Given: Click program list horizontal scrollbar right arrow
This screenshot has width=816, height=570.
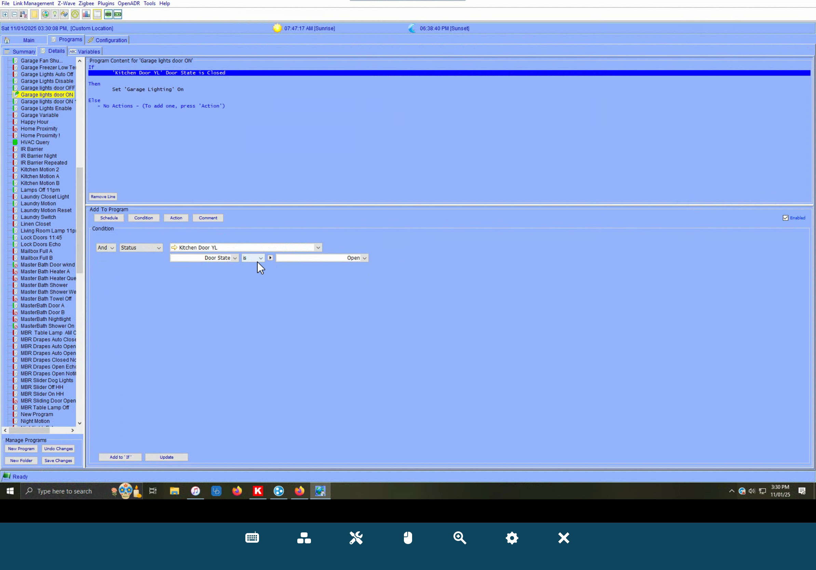Looking at the screenshot, I should pos(72,430).
